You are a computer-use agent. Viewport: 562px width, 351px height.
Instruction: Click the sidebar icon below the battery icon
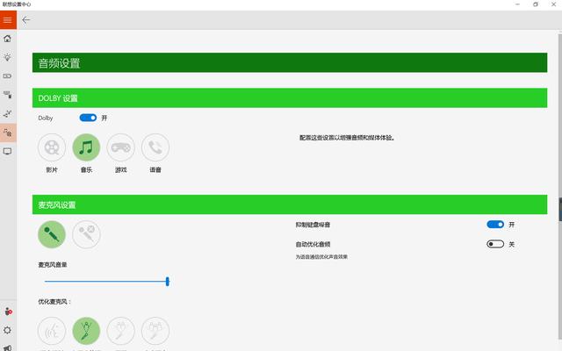8,95
